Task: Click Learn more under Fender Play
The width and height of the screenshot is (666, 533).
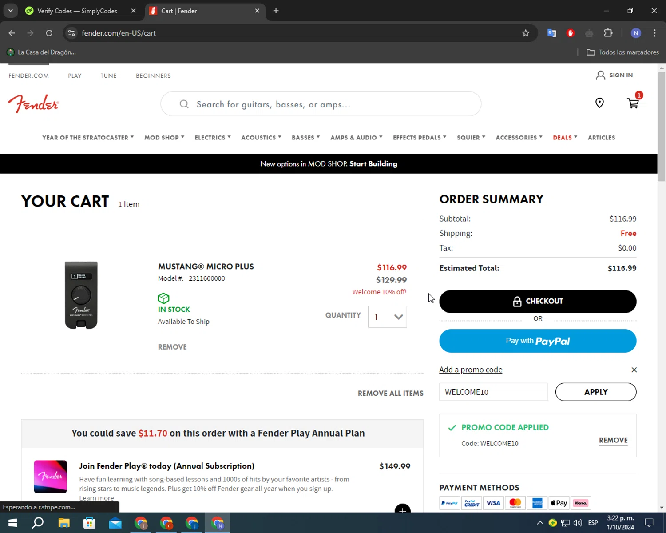Action: 96,498
